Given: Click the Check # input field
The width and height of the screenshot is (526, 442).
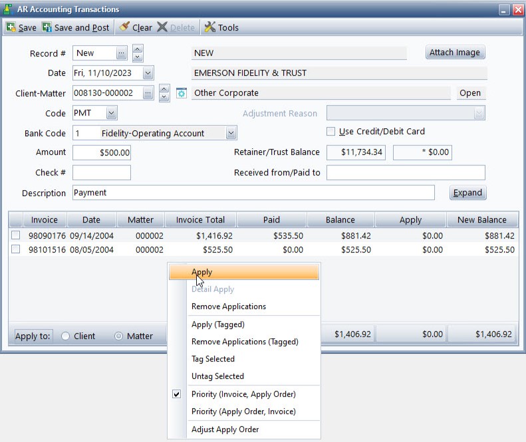Looking at the screenshot, I should pyautogui.click(x=102, y=172).
